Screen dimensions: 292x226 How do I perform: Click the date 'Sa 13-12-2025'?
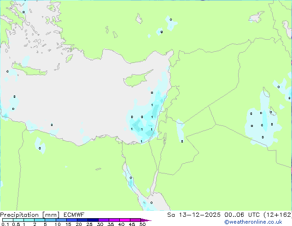[194, 215]
